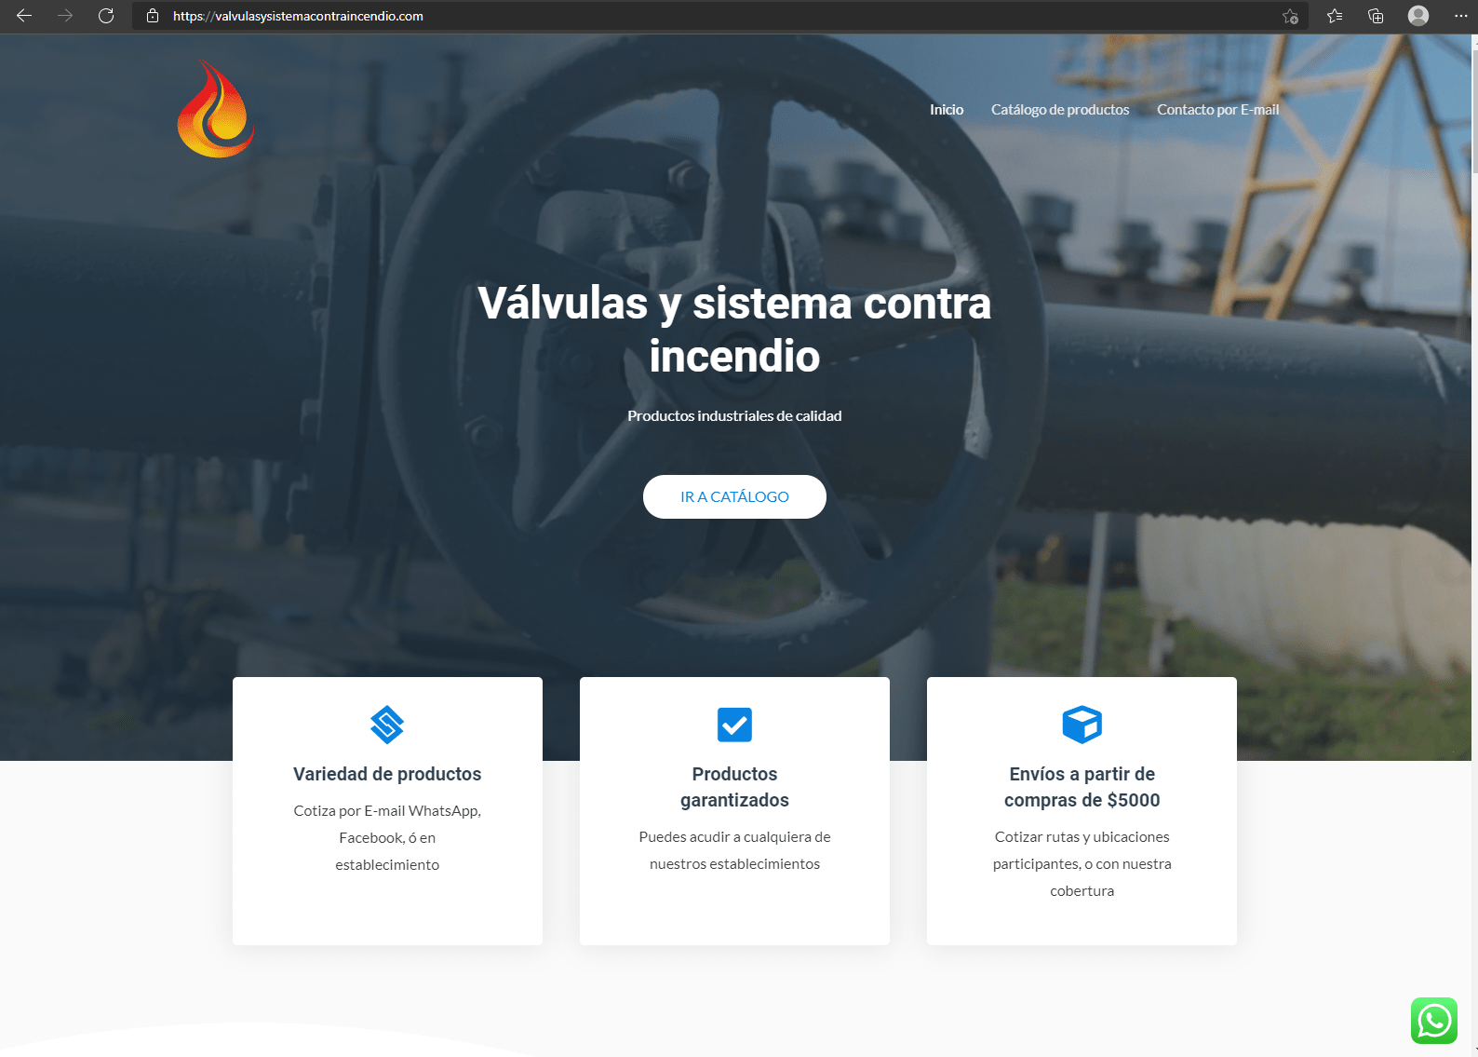Image resolution: width=1478 pixels, height=1057 pixels.
Task: Click the URL address bar field
Action: (x=652, y=16)
